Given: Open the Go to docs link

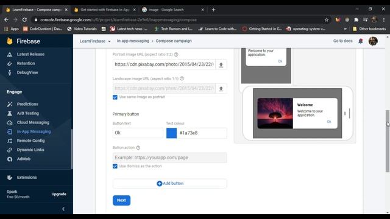Looking at the screenshot, I should (342, 41).
